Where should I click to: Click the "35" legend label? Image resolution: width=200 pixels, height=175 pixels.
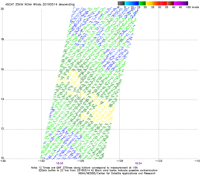(166, 7)
